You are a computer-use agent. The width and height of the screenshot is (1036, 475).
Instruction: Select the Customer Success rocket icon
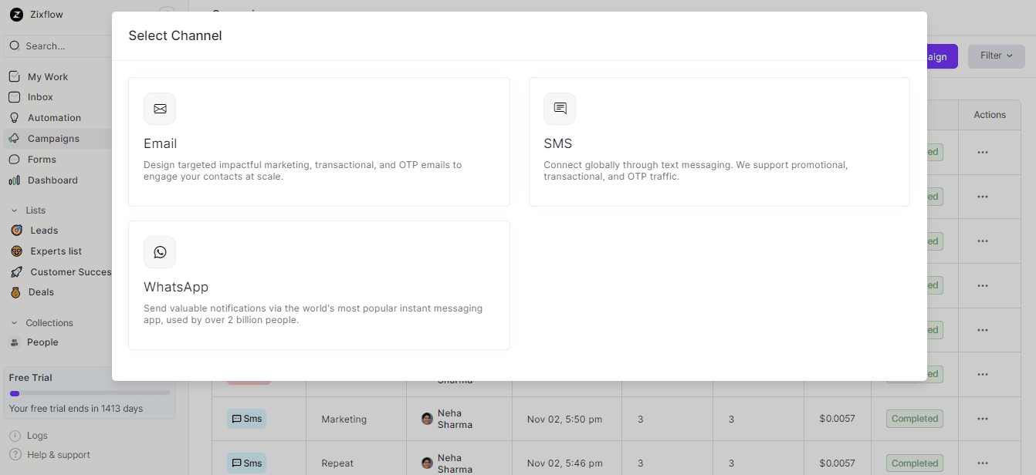coord(15,271)
